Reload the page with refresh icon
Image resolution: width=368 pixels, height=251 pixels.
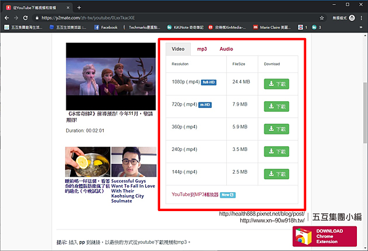(25, 18)
